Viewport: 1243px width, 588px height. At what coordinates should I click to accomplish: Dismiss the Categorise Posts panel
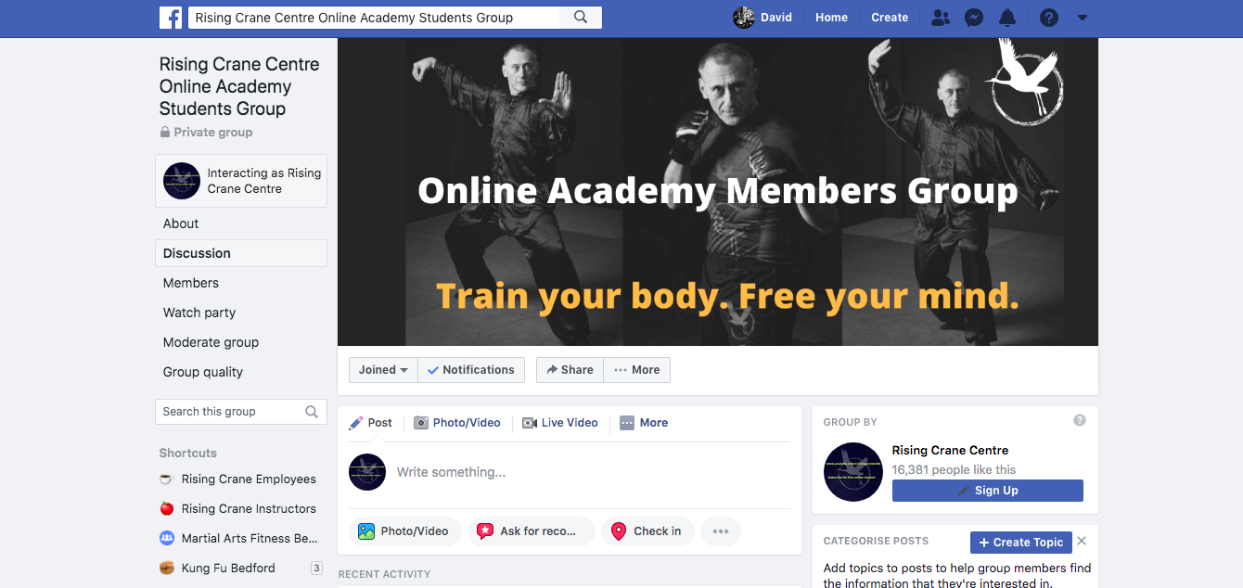tap(1082, 542)
